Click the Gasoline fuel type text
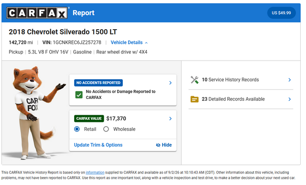The height and width of the screenshot is (185, 306). click(x=82, y=52)
